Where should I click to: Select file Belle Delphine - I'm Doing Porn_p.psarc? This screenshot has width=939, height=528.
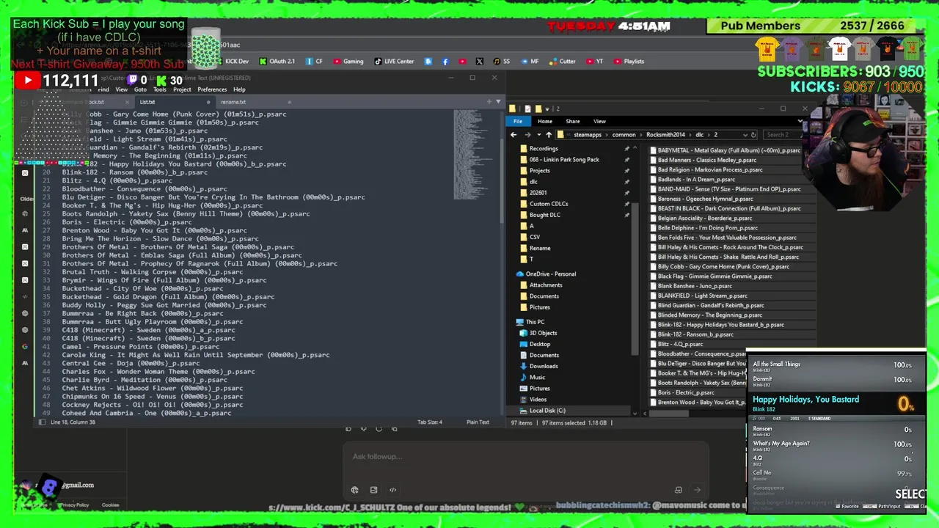click(x=708, y=227)
